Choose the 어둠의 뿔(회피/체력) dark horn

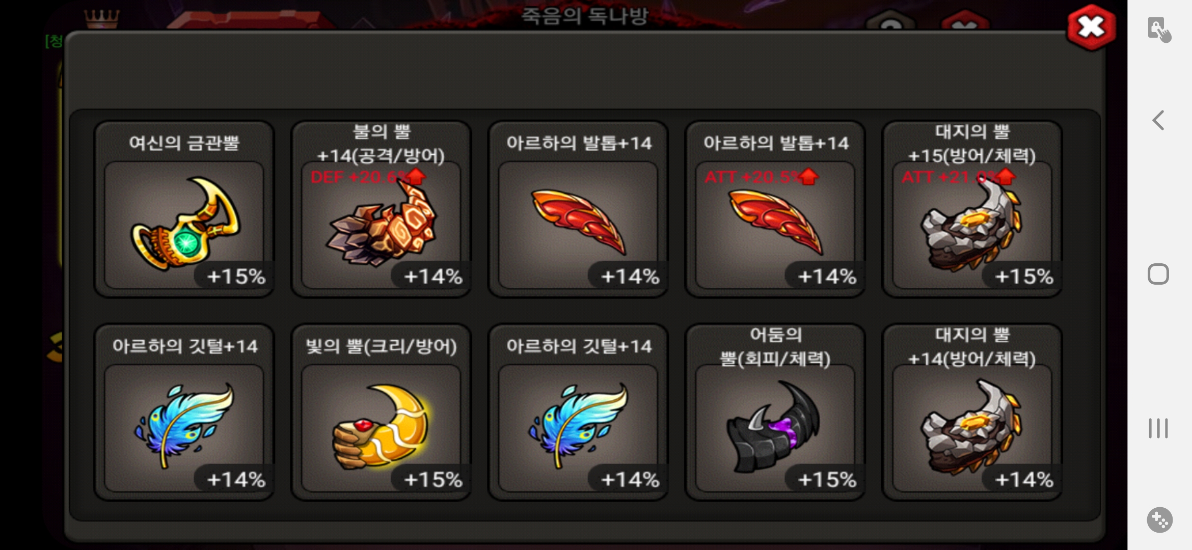pyautogui.click(x=775, y=412)
